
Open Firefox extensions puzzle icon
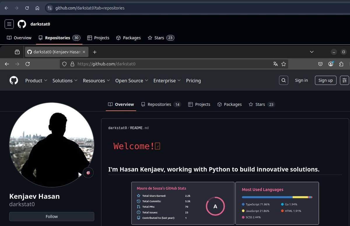[x=341, y=64]
